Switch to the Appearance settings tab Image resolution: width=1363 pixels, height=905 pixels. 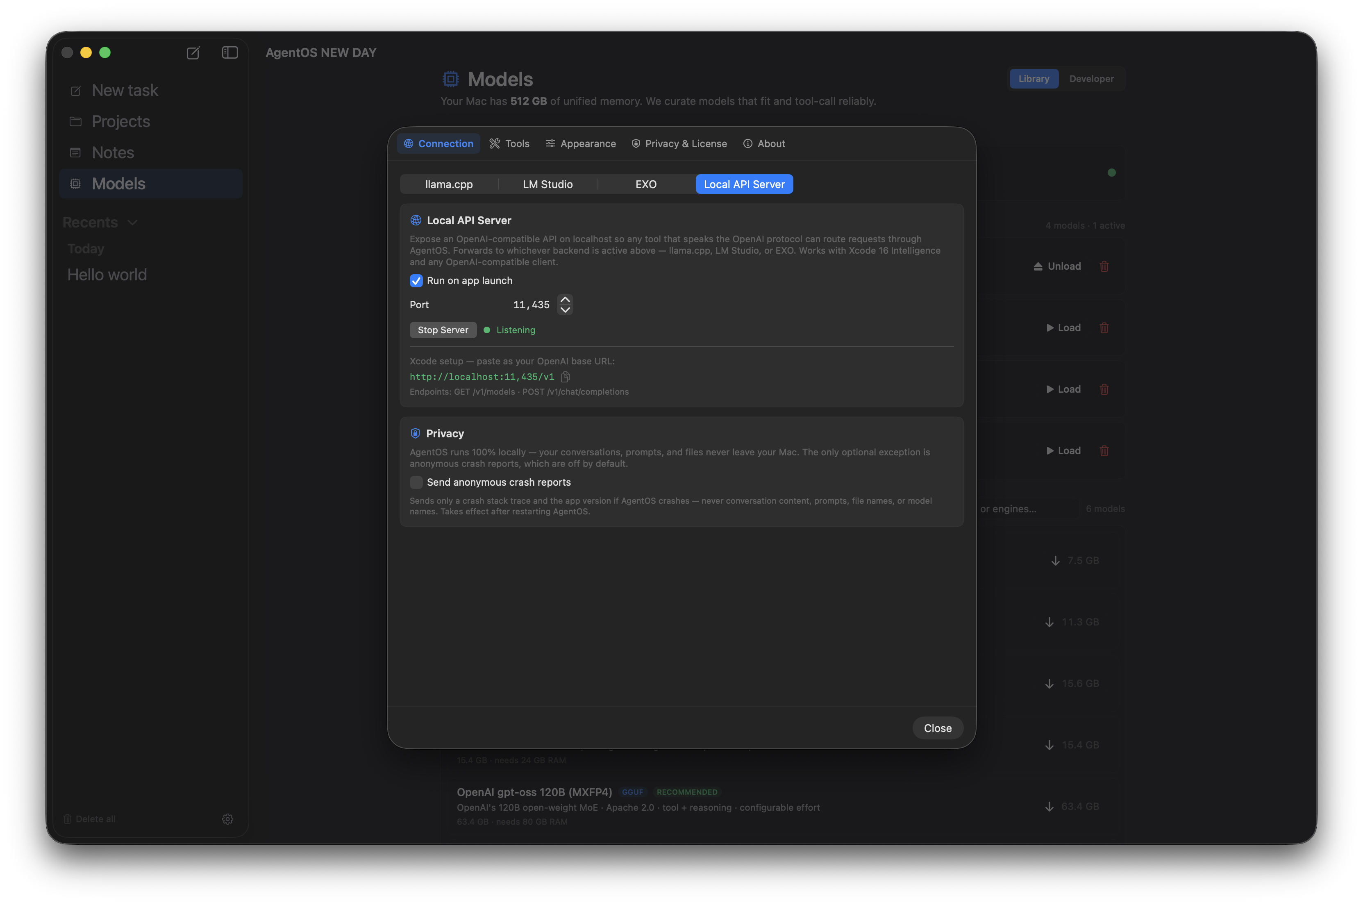coord(581,144)
